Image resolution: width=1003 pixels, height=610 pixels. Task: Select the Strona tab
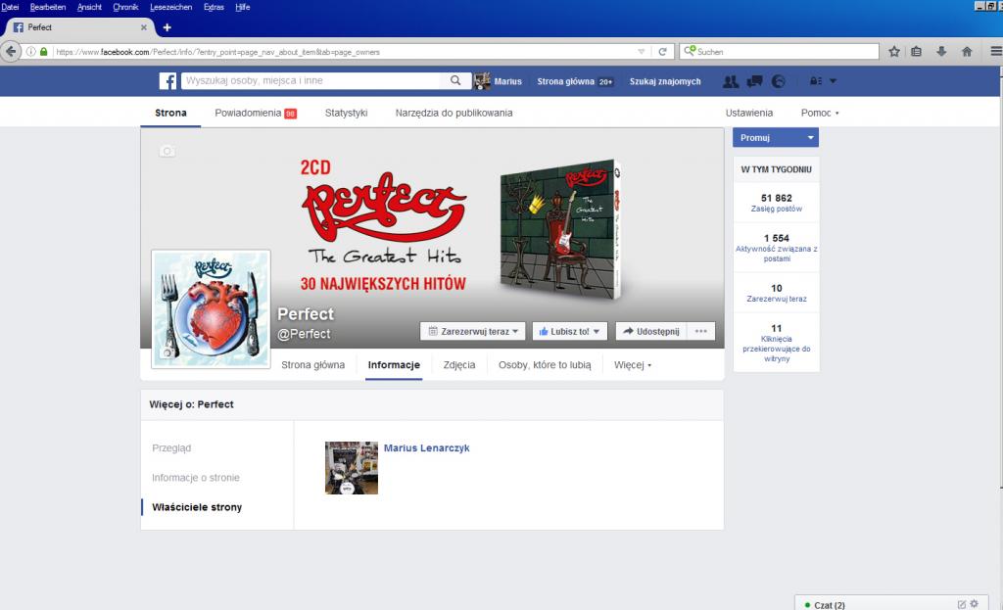[x=170, y=113]
